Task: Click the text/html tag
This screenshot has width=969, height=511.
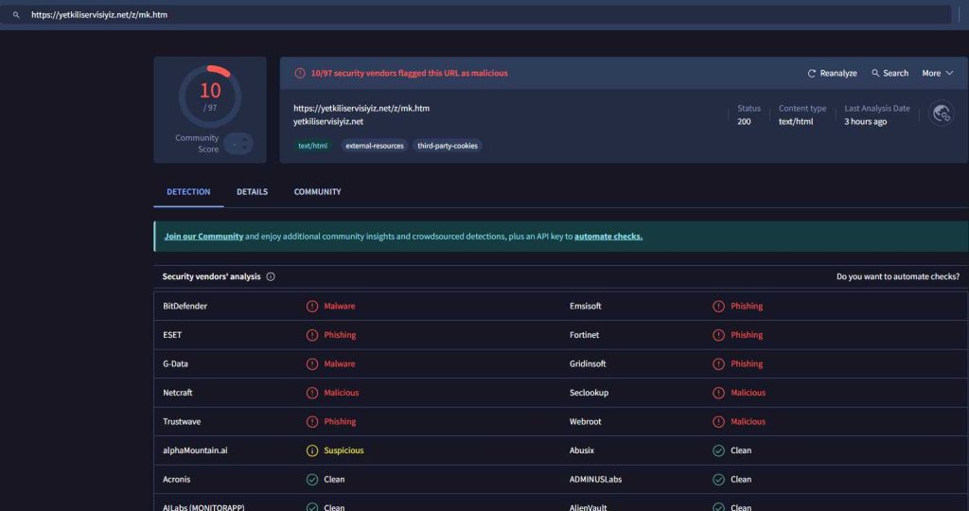Action: coord(312,146)
